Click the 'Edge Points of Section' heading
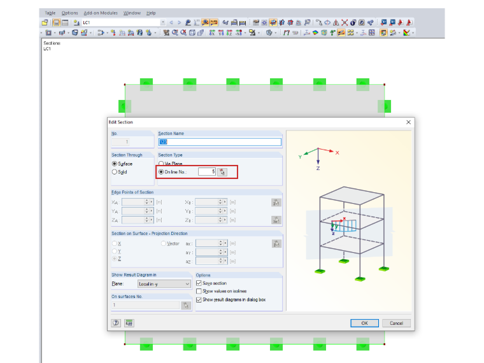The height and width of the screenshot is (363, 484). 132,192
